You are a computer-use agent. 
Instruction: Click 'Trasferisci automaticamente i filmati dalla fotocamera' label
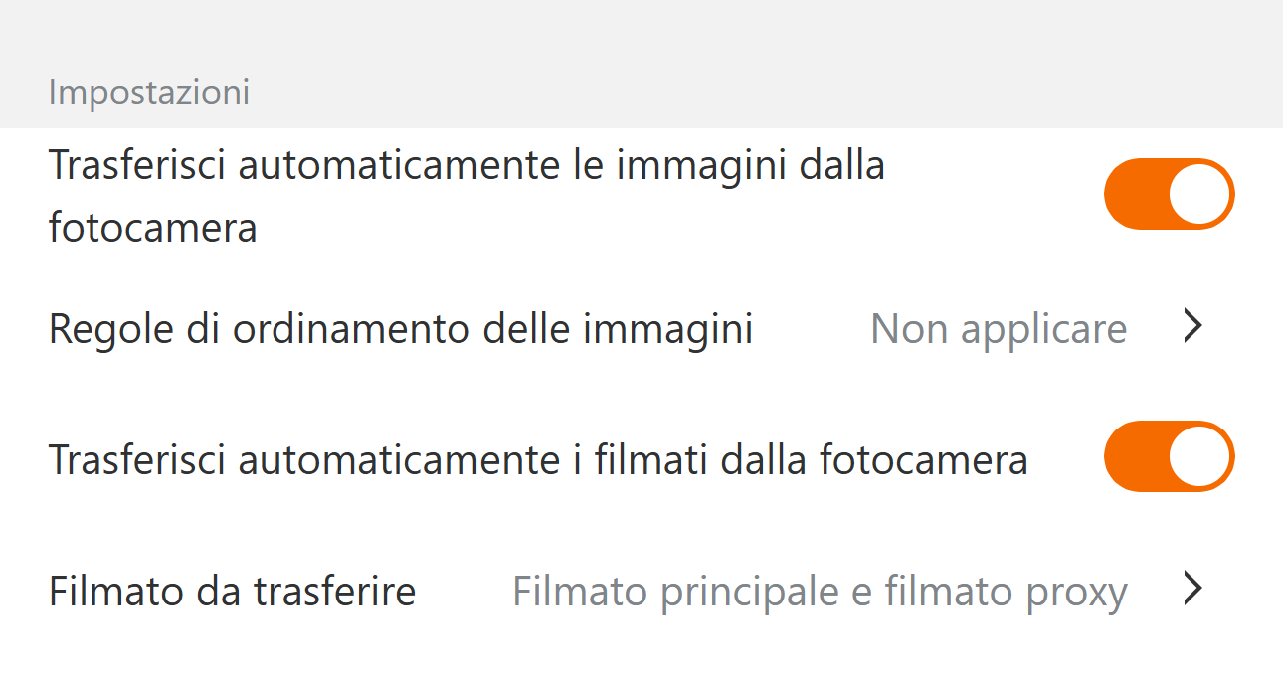(537, 459)
